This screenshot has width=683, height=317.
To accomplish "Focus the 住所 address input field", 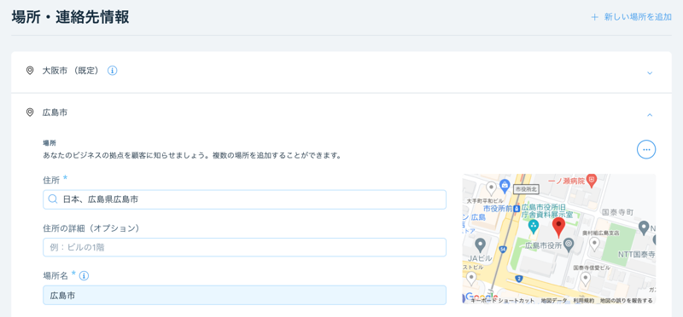I will click(244, 199).
